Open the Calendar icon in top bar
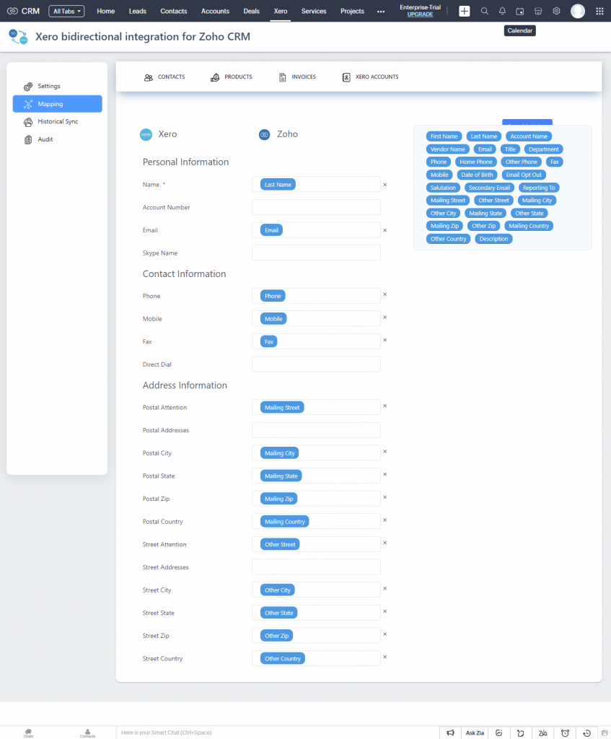 (519, 12)
